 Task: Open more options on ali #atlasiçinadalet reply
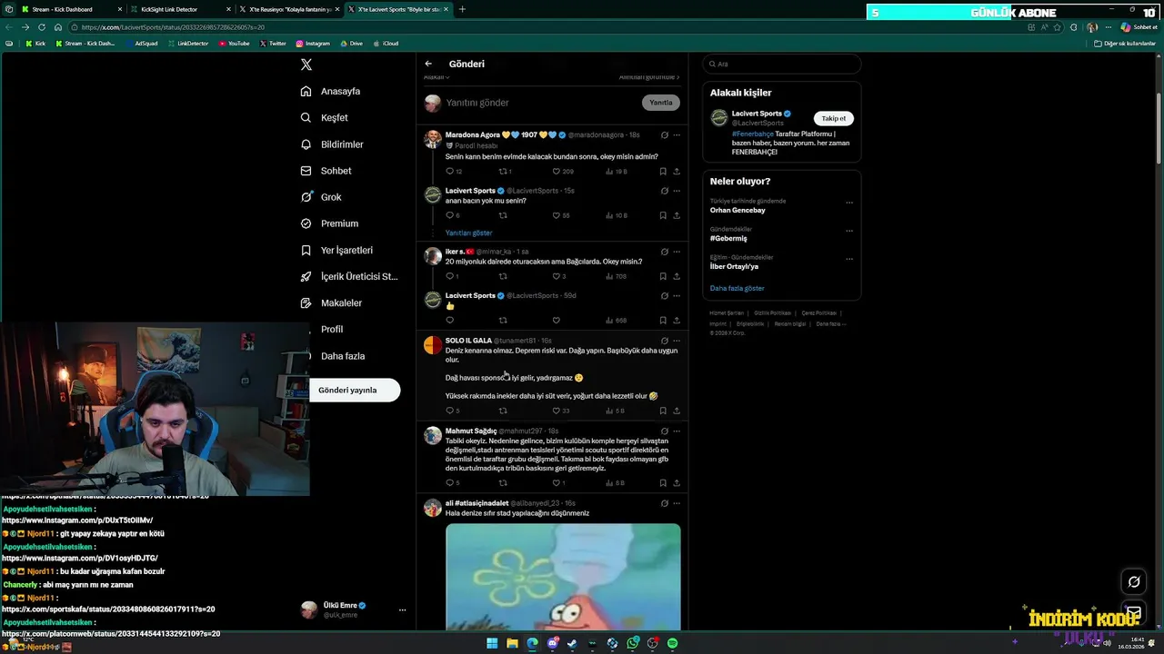677,503
